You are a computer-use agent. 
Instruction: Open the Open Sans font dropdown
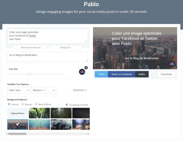pyautogui.click(x=19, y=90)
